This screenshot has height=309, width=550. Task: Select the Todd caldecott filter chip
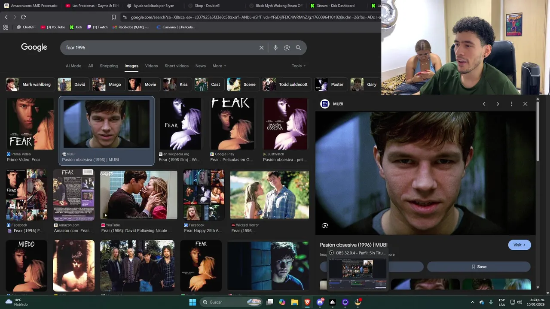(287, 85)
